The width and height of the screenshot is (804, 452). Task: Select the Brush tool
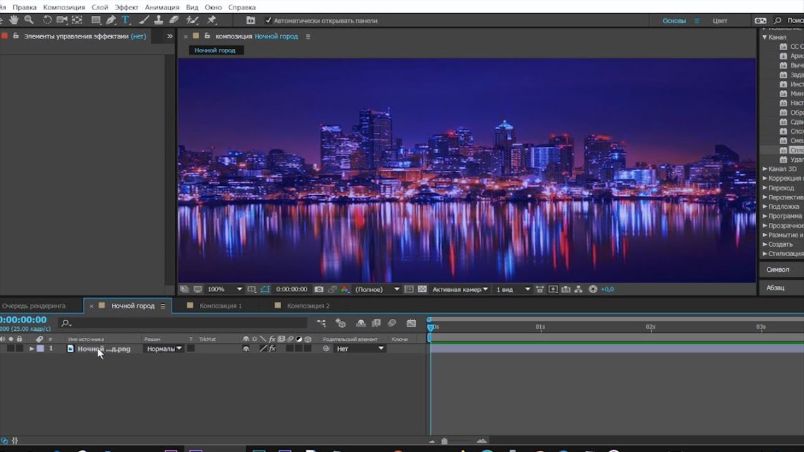[x=144, y=20]
